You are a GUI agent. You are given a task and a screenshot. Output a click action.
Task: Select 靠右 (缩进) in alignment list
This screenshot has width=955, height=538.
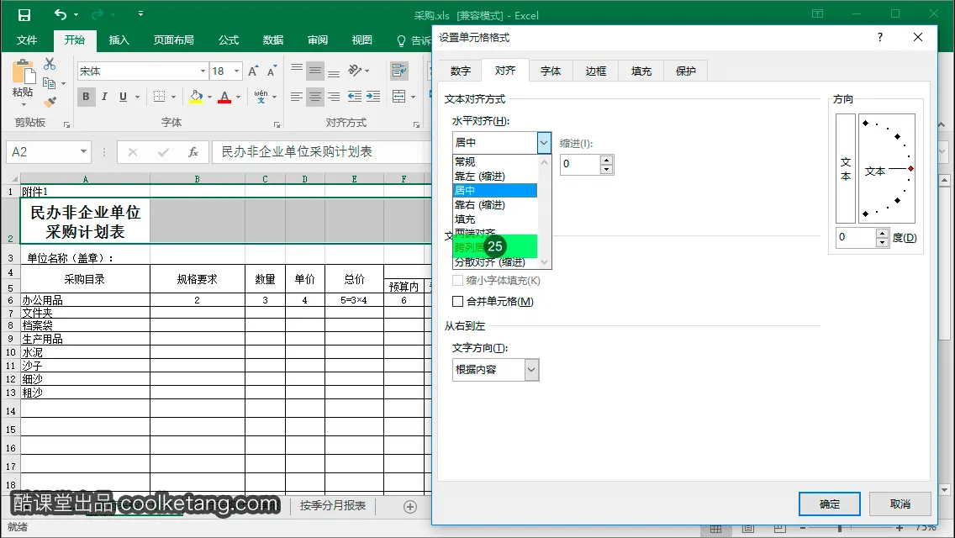(x=495, y=205)
